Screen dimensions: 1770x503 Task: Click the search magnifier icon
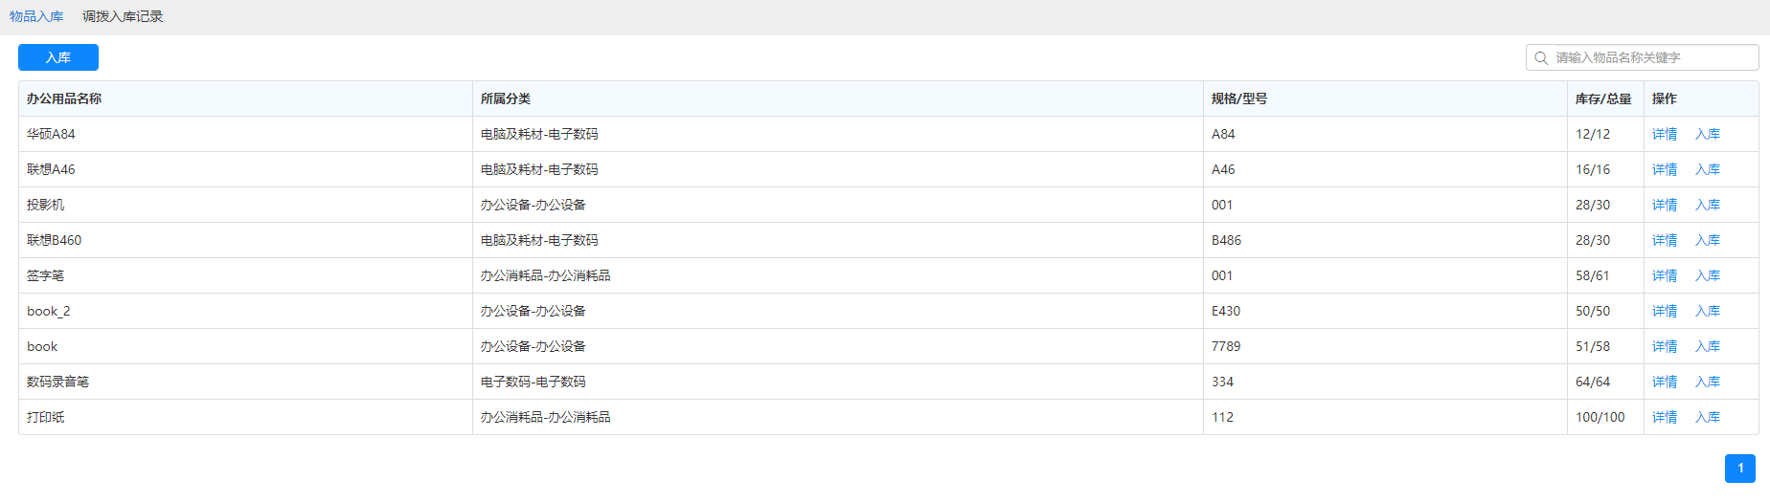pos(1541,58)
